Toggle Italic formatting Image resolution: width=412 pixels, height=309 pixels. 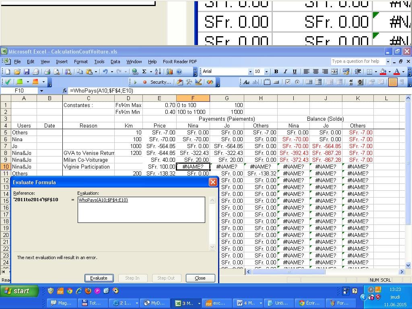click(285, 72)
